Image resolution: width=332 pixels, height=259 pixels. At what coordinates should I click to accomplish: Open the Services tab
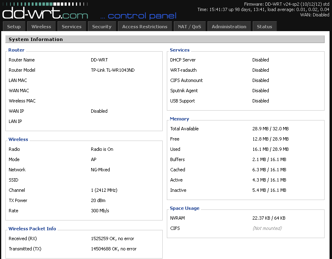coord(71,27)
